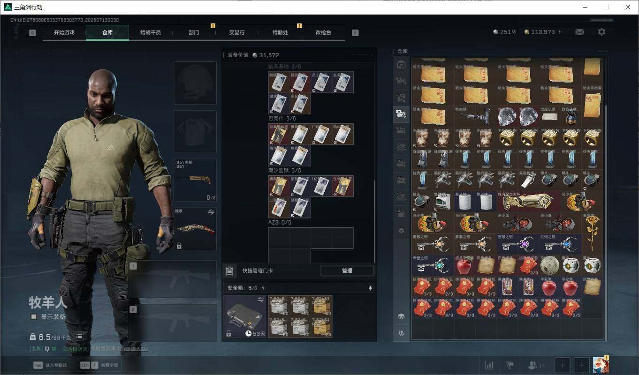The height and width of the screenshot is (375, 639).
Task: Add currency with the plus beside 113,973
Action: click(559, 32)
